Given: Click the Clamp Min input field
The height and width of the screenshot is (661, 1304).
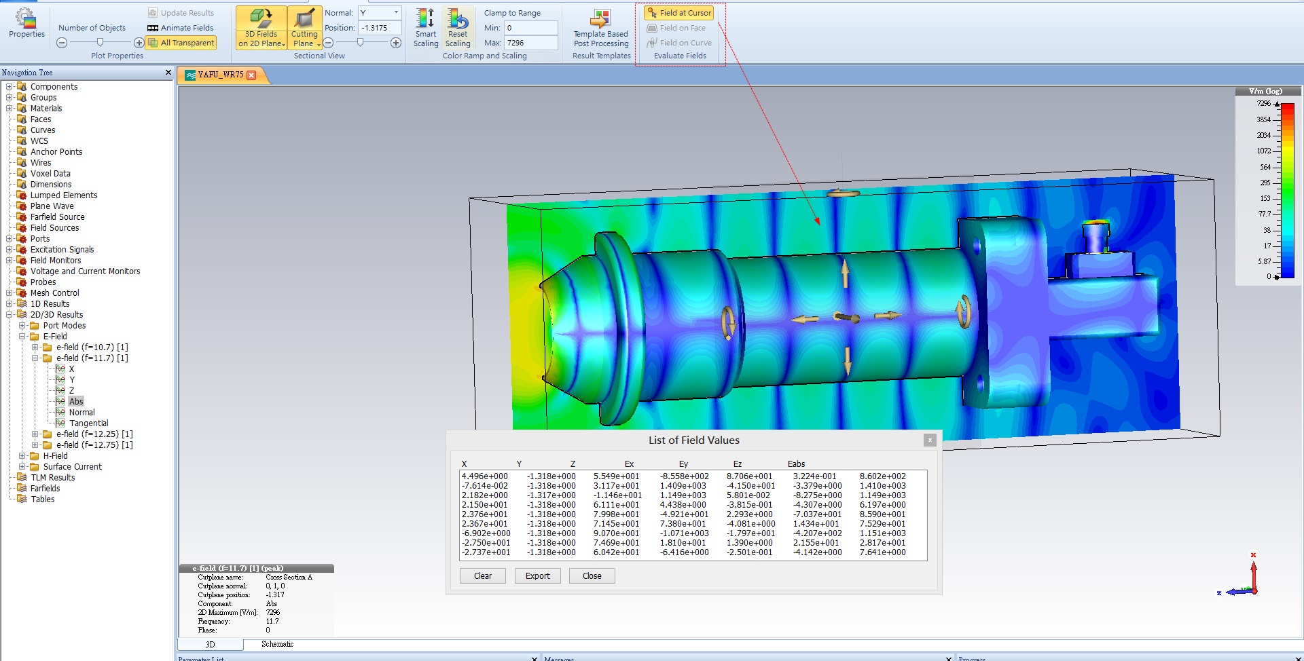Looking at the screenshot, I should pos(530,28).
